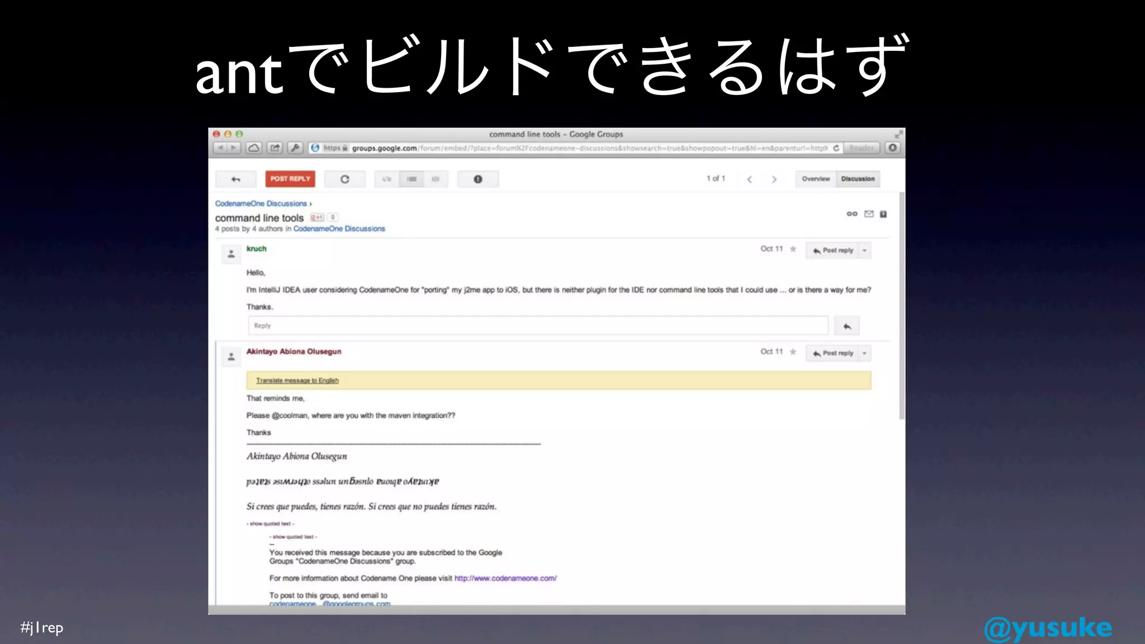Report abuse with the exclamation icon

478,179
